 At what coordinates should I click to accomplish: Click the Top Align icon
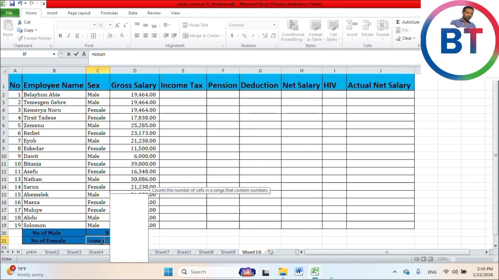coord(137,25)
